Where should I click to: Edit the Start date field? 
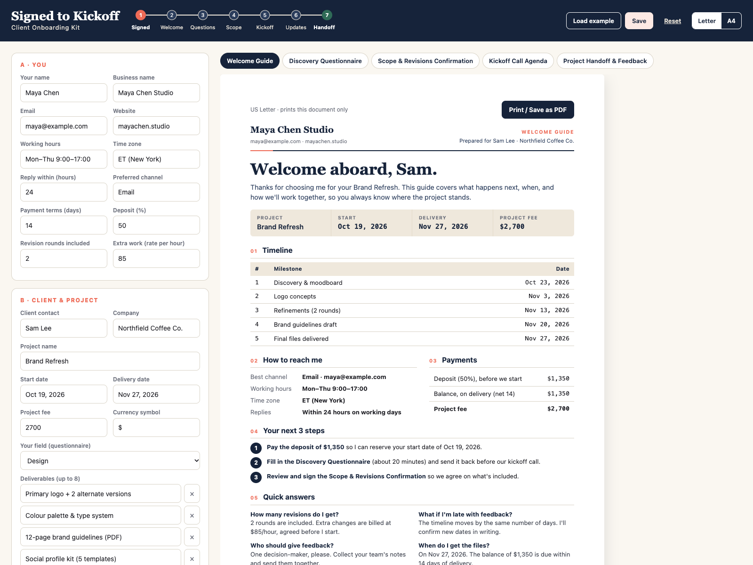(64, 395)
